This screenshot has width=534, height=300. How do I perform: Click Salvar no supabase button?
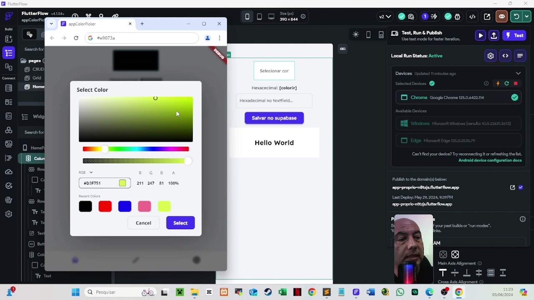(274, 118)
